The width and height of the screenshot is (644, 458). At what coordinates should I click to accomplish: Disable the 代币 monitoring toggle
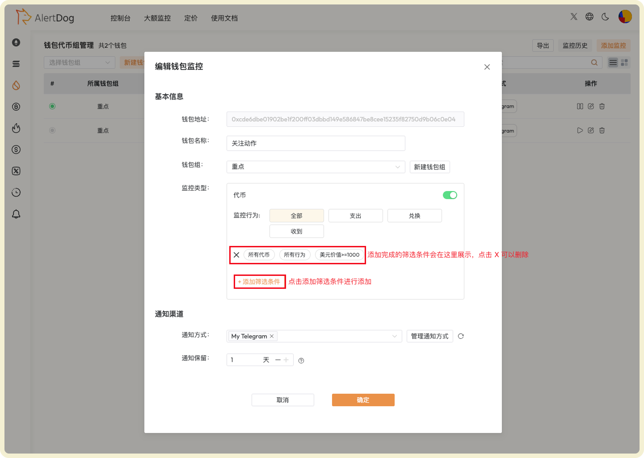pos(450,195)
